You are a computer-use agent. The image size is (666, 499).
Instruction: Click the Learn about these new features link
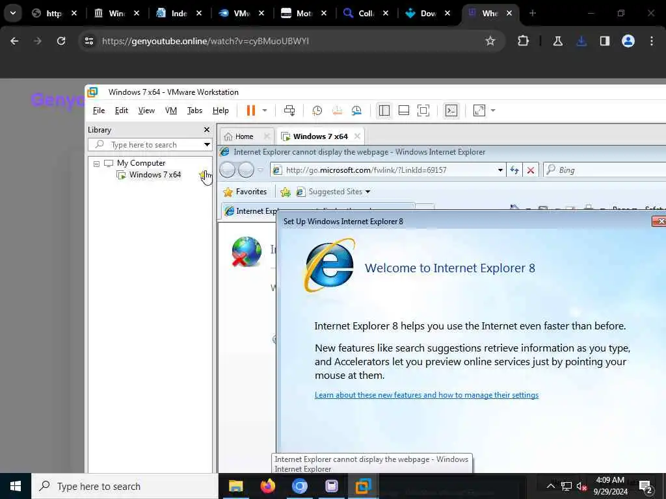pyautogui.click(x=427, y=395)
